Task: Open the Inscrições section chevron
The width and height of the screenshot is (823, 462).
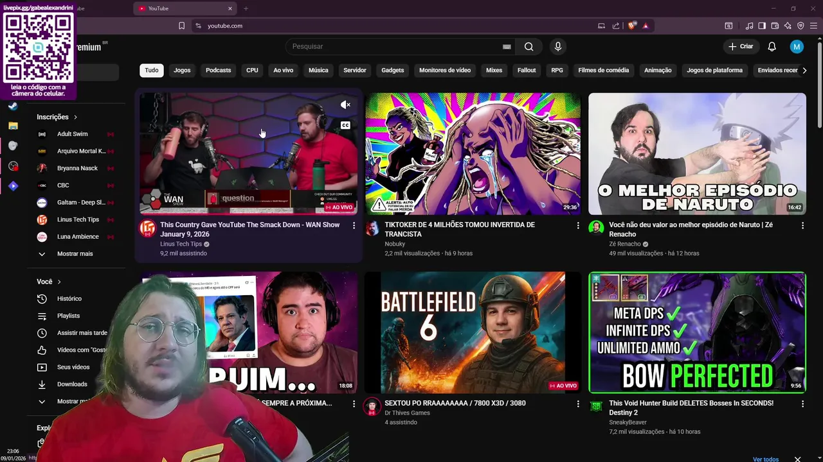Action: click(75, 117)
